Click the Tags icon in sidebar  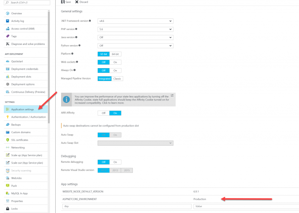click(8, 36)
